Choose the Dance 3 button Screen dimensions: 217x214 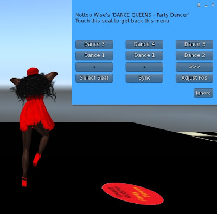94,44
